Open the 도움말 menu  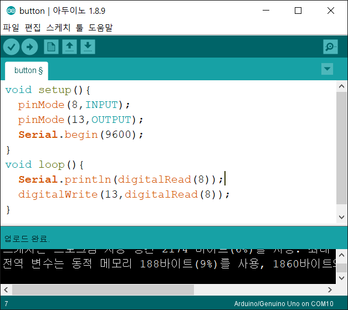(100, 28)
